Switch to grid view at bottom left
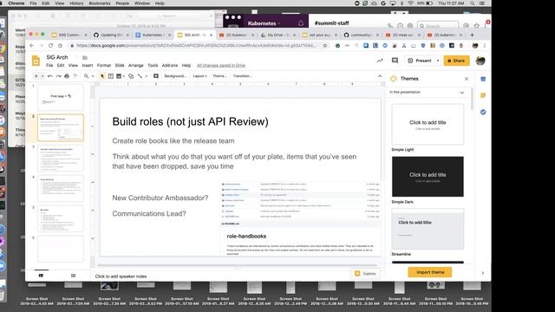 click(73, 276)
